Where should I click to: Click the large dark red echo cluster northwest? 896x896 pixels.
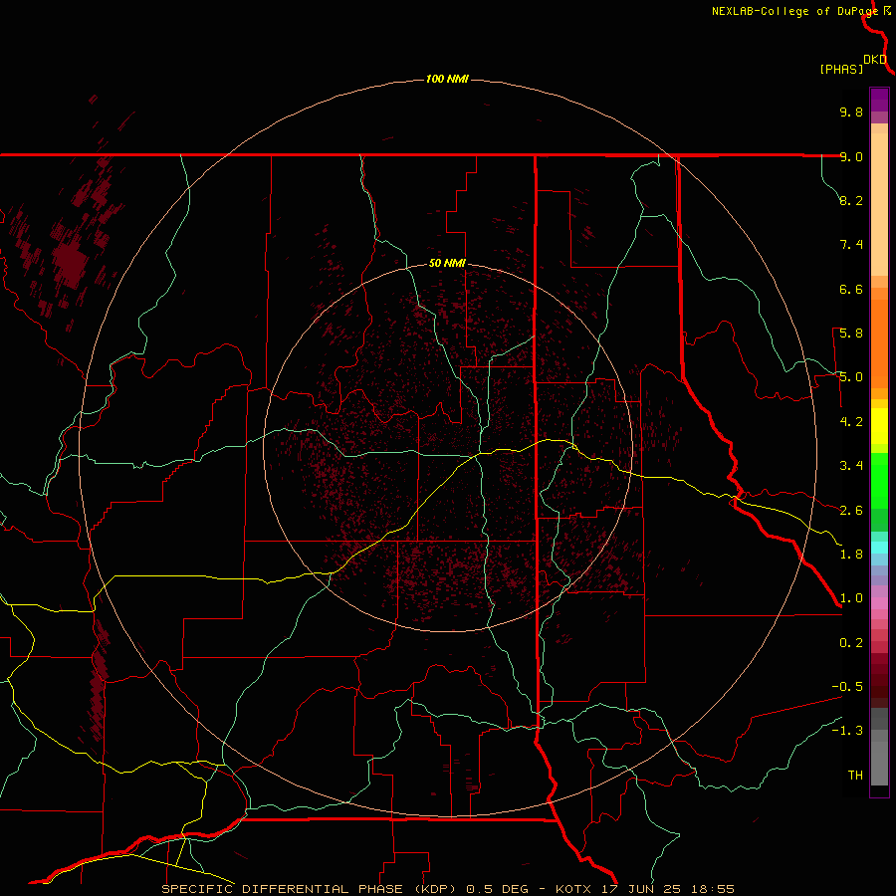point(71,263)
